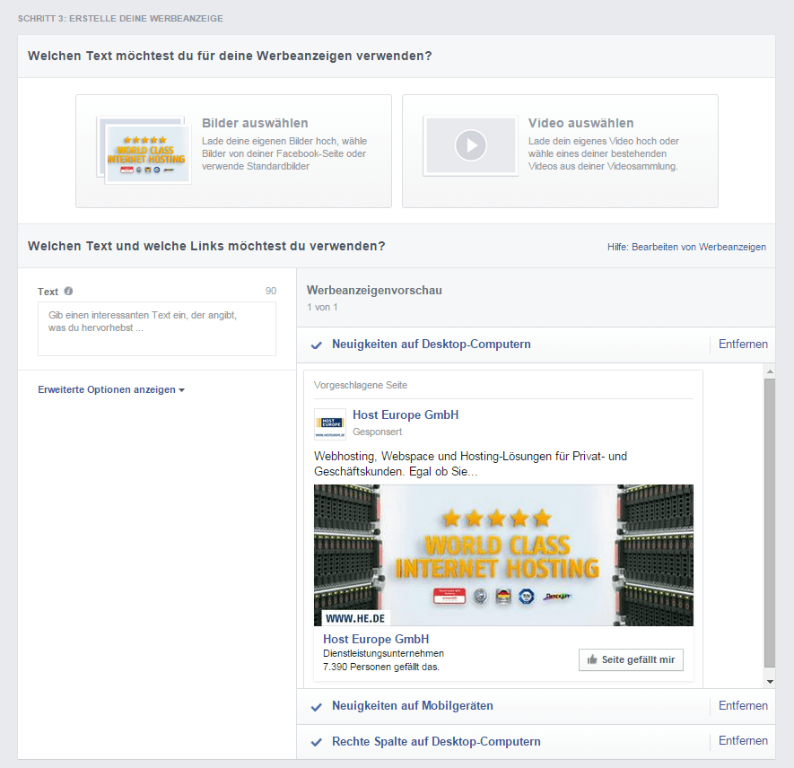The image size is (794, 768).
Task: Remove Neuigkeiten auf Mobilgeräten placement via Entfernen
Action: coord(743,706)
